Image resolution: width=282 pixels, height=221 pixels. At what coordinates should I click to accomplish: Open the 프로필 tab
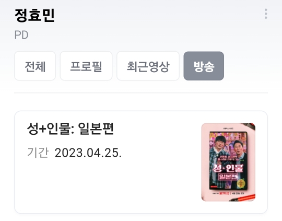coord(86,66)
